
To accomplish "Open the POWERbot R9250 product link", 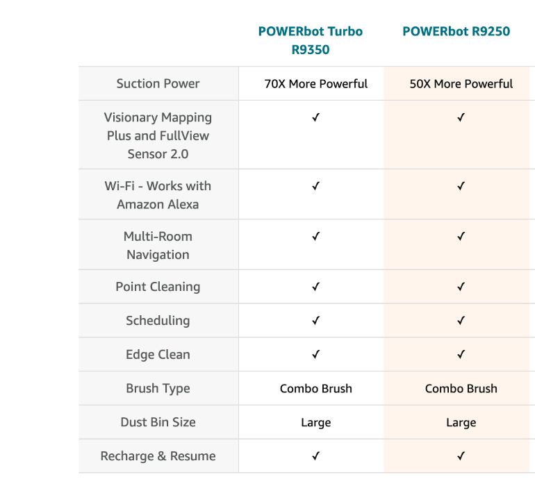I will [x=456, y=32].
